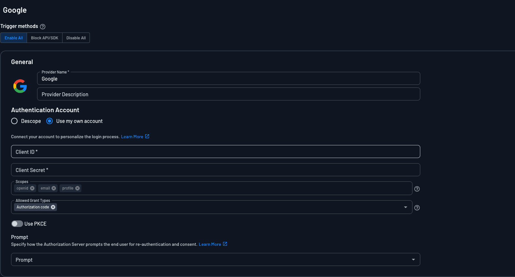The width and height of the screenshot is (515, 277).
Task: Focus the Provider Name field
Action: [229, 78]
